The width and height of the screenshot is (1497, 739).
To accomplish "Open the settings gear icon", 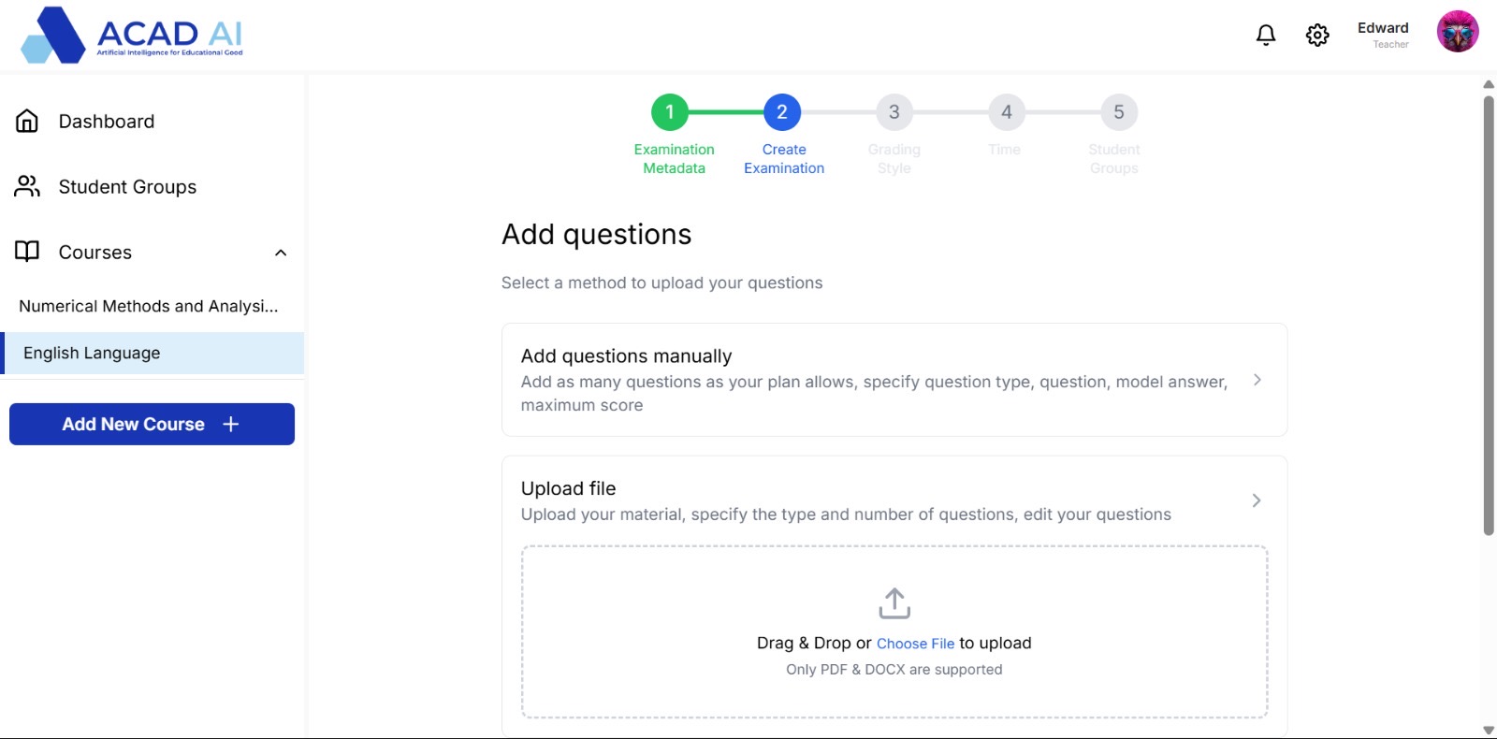I will pos(1317,36).
